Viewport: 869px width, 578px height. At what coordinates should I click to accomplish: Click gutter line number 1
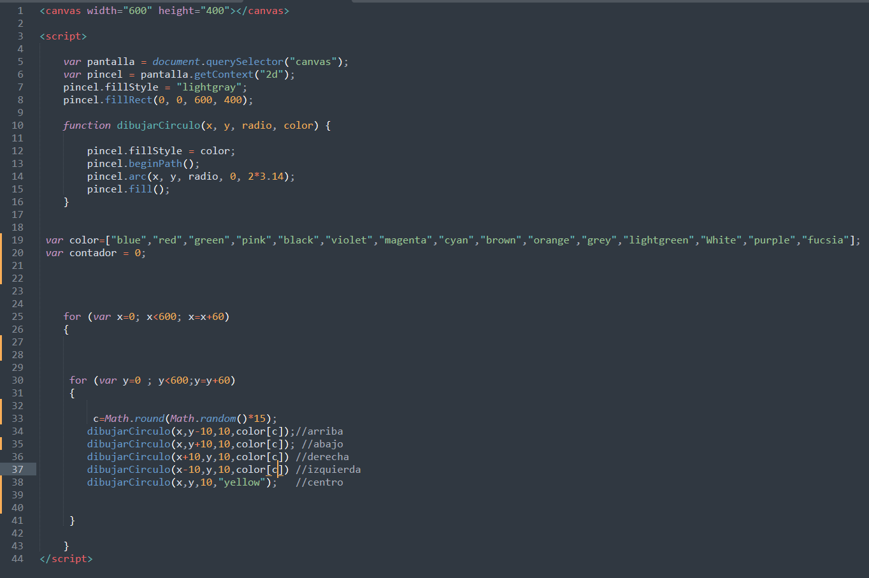[20, 11]
